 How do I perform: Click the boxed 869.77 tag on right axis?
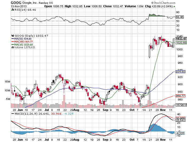tap(180, 96)
